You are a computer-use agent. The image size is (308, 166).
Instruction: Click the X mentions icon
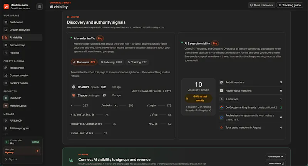(222, 99)
